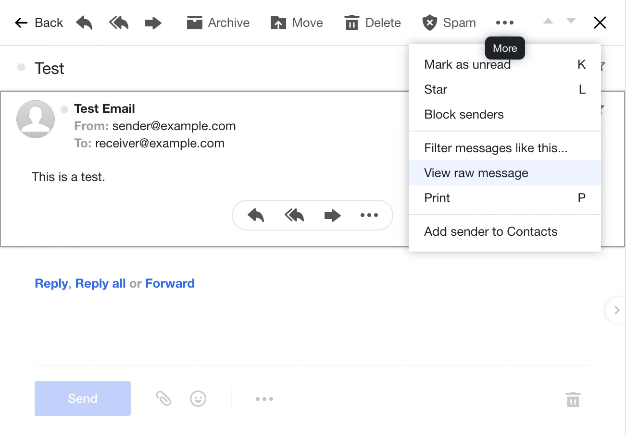The height and width of the screenshot is (435, 626).
Task: Toggle the unread dot next to Test Email
Action: [64, 109]
